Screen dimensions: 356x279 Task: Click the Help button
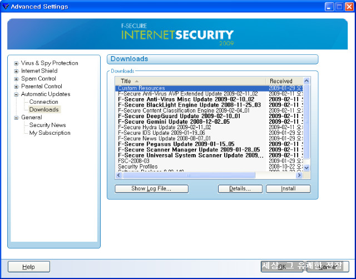click(29, 267)
